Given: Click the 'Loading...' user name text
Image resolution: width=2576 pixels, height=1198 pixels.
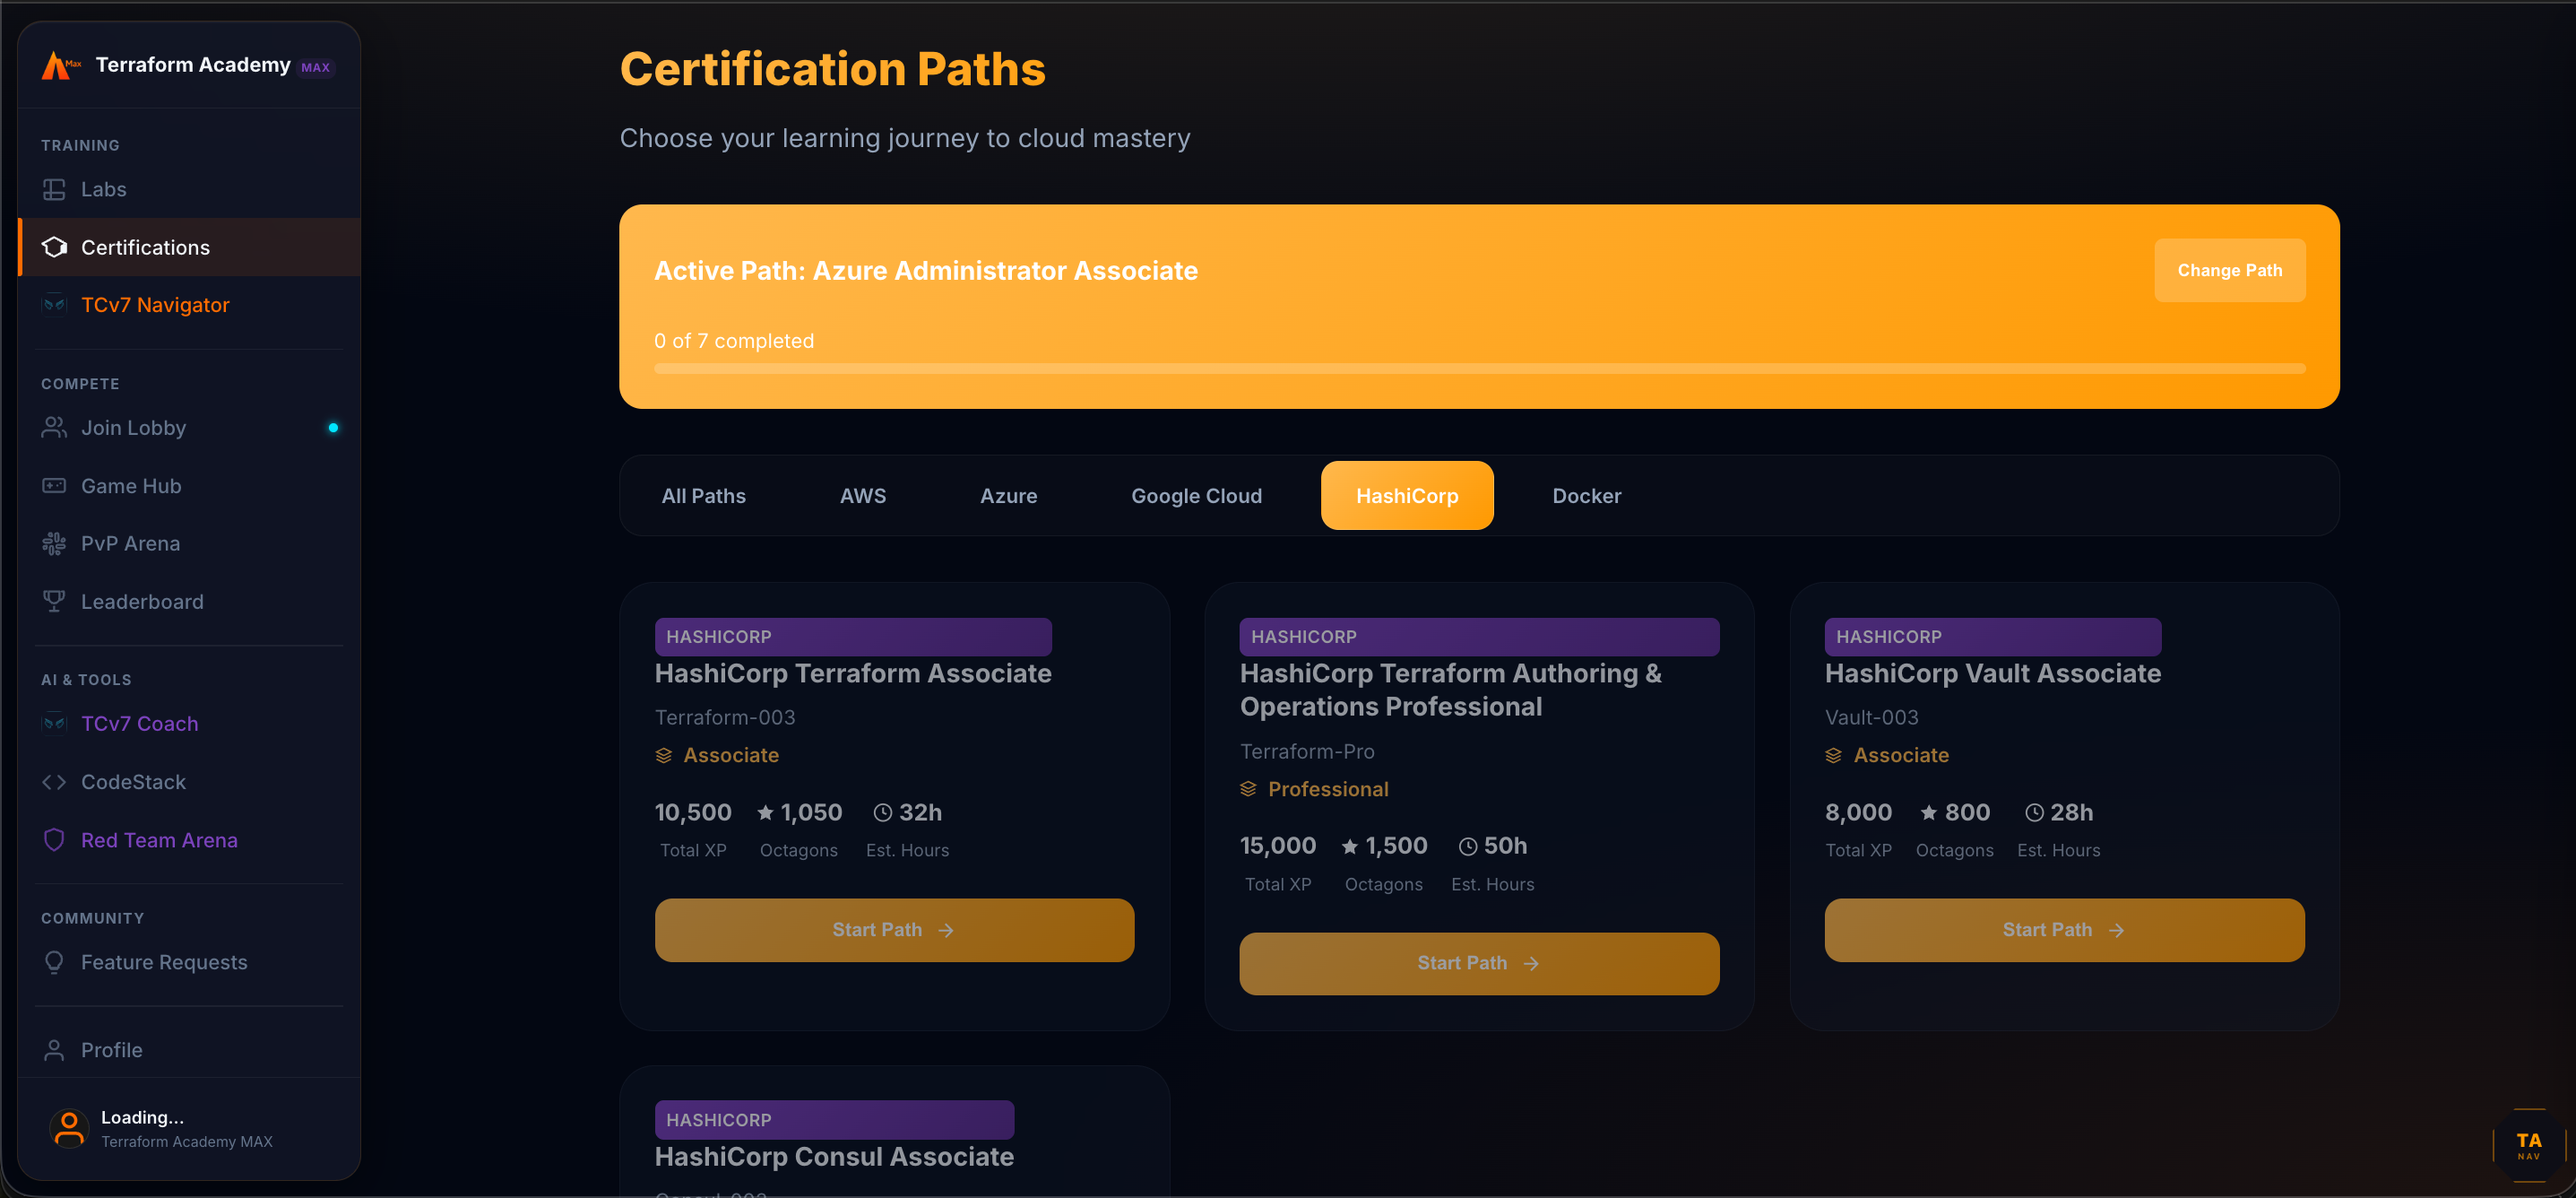Looking at the screenshot, I should click(142, 1117).
